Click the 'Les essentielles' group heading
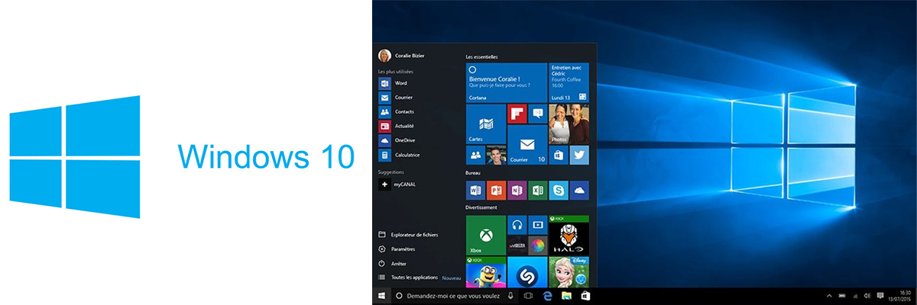 click(481, 56)
